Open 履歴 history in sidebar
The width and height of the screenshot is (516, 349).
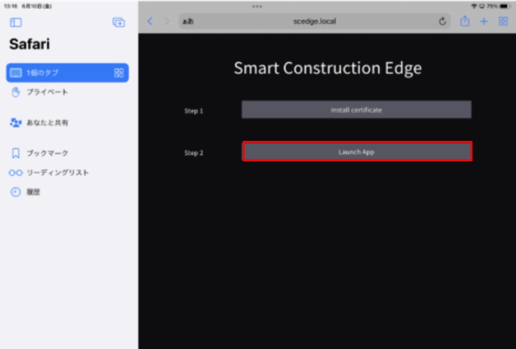point(67,192)
